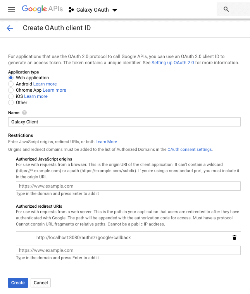Image resolution: width=250 pixels, height=294 pixels.
Task: Choose Chrome App application type
Action: [11, 90]
